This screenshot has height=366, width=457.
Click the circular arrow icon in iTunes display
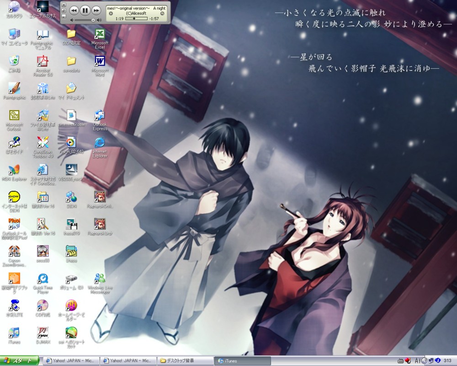click(162, 13)
